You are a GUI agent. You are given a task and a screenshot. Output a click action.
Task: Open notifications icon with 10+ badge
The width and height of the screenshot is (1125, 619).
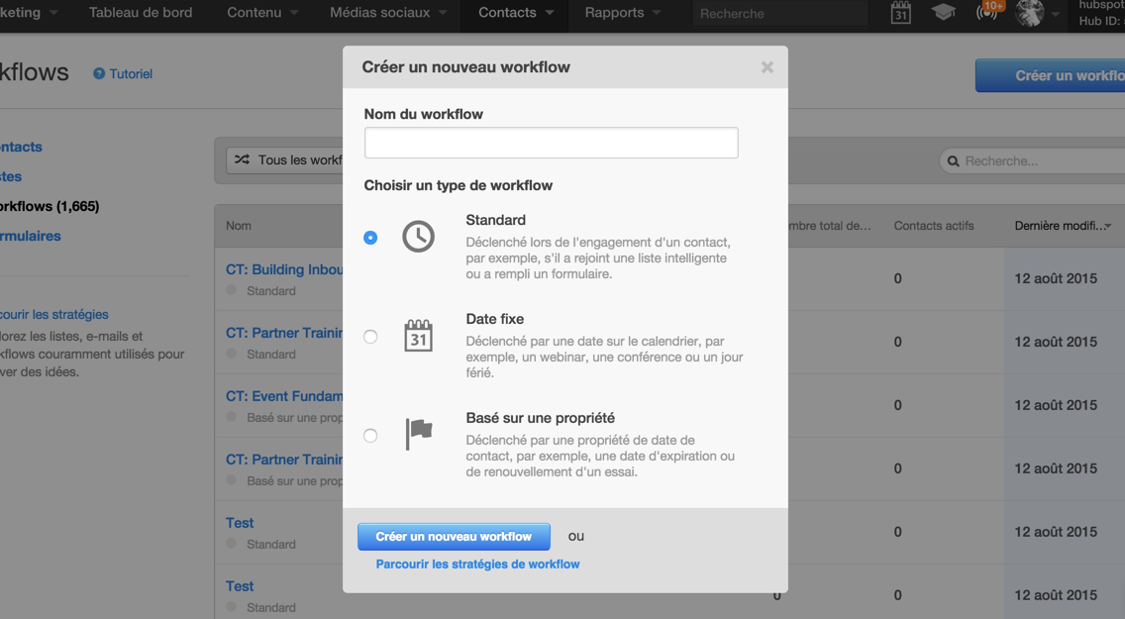coord(988,13)
